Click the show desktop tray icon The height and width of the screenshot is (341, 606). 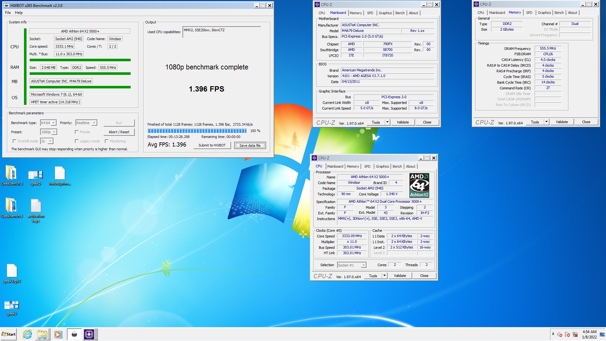click(x=602, y=334)
